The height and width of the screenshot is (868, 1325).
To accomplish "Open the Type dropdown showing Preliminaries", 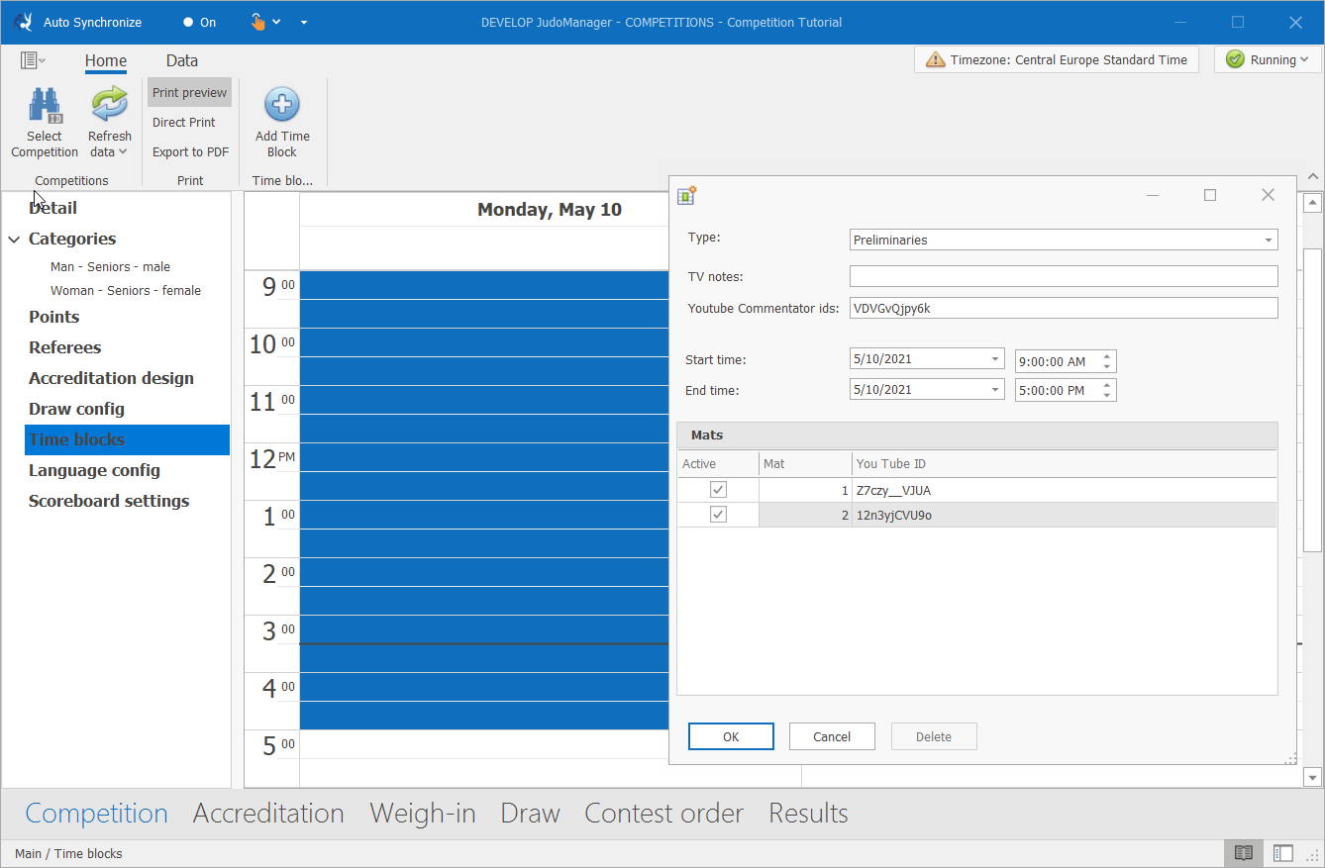I will pos(1269,240).
